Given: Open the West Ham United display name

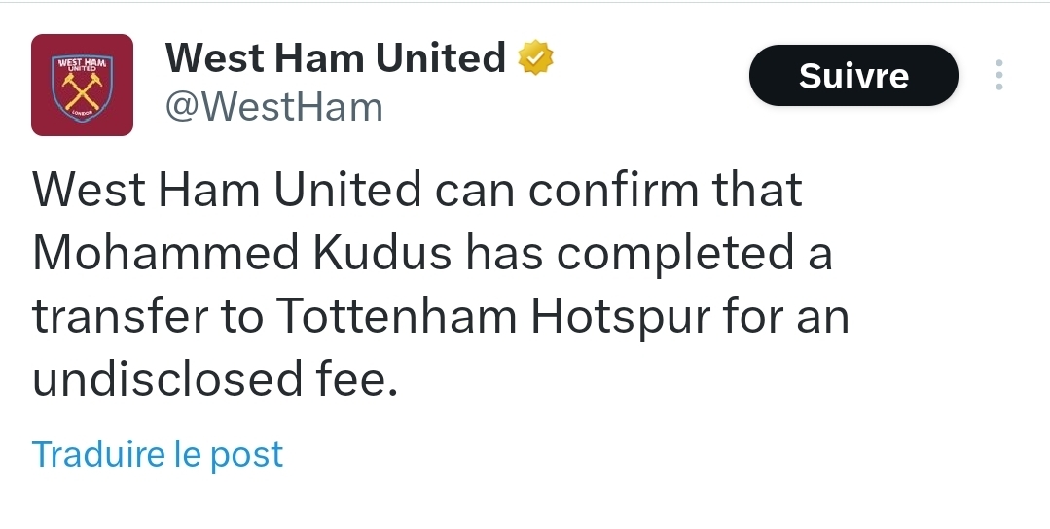Looking at the screenshot, I should [336, 58].
